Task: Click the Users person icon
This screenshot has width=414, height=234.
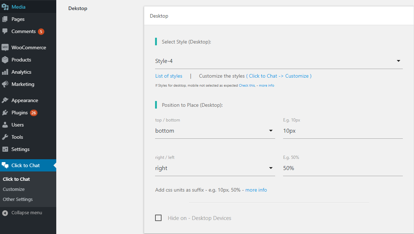Action: (x=5, y=125)
